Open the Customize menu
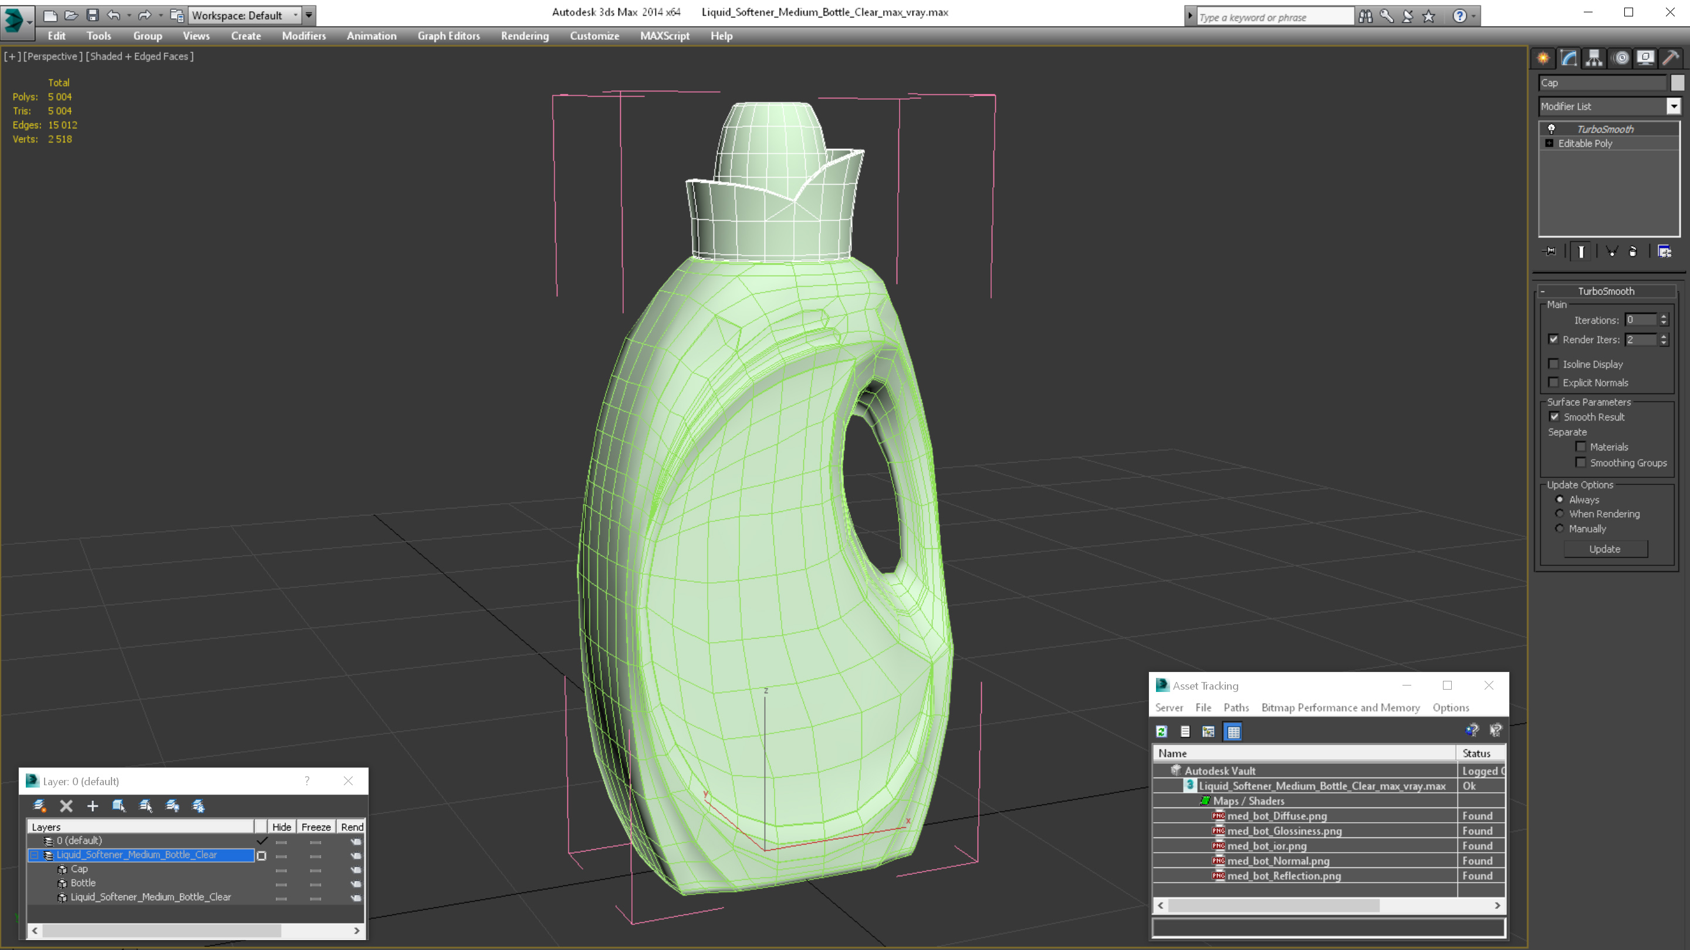This screenshot has width=1690, height=950. (x=594, y=36)
